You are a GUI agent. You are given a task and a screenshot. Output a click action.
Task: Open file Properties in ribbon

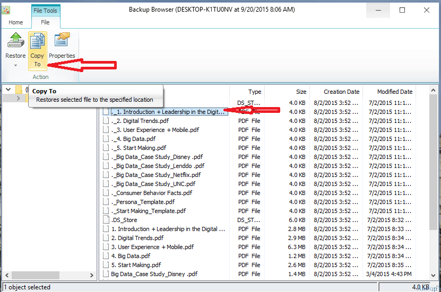62,46
